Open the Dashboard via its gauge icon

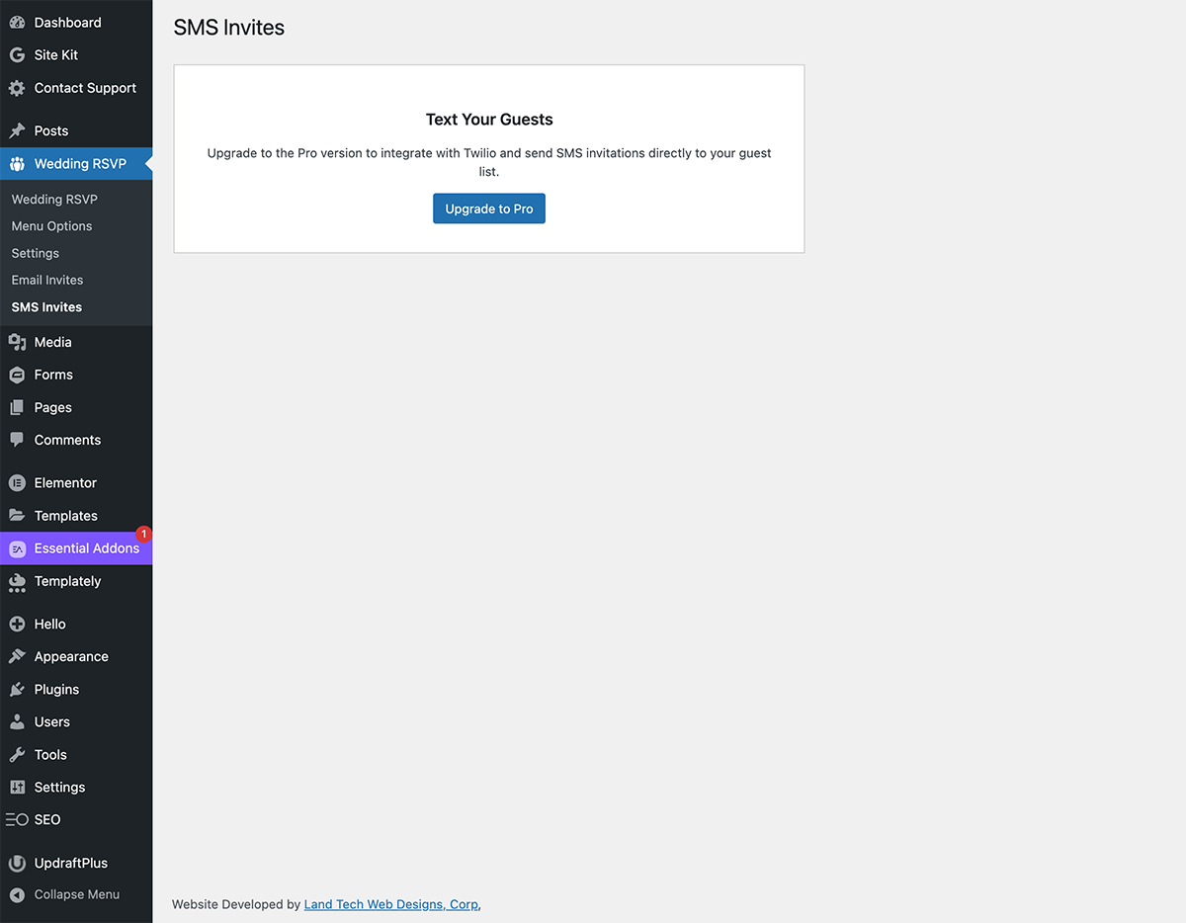(16, 22)
